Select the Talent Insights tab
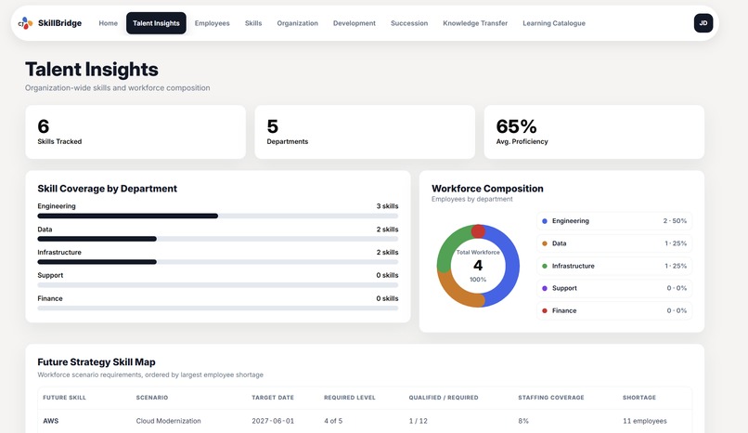This screenshot has height=433, width=748. 156,23
